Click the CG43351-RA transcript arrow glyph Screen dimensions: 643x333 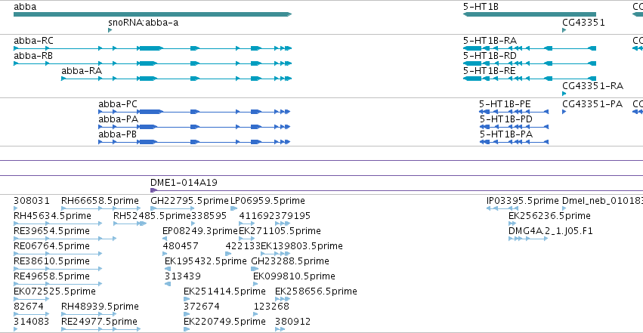click(564, 94)
